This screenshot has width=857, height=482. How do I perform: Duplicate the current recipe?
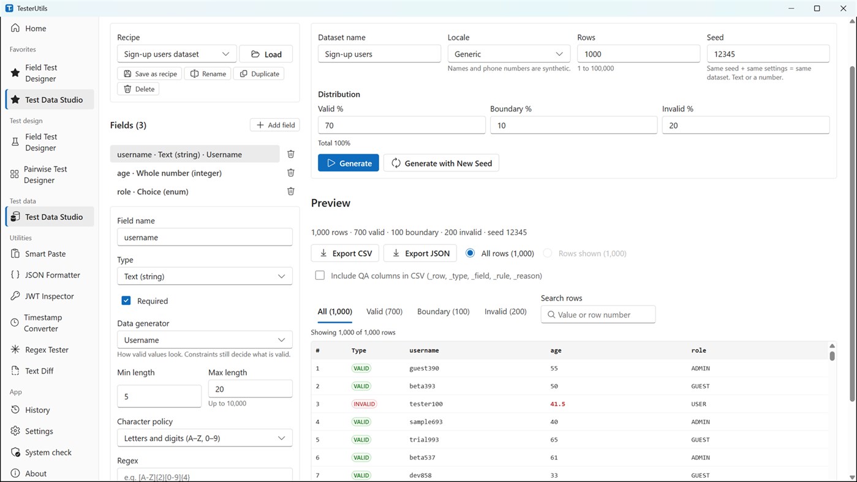click(259, 73)
